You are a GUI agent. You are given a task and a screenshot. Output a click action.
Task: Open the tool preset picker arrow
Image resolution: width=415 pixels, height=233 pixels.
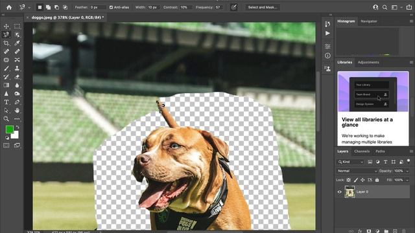[29, 8]
